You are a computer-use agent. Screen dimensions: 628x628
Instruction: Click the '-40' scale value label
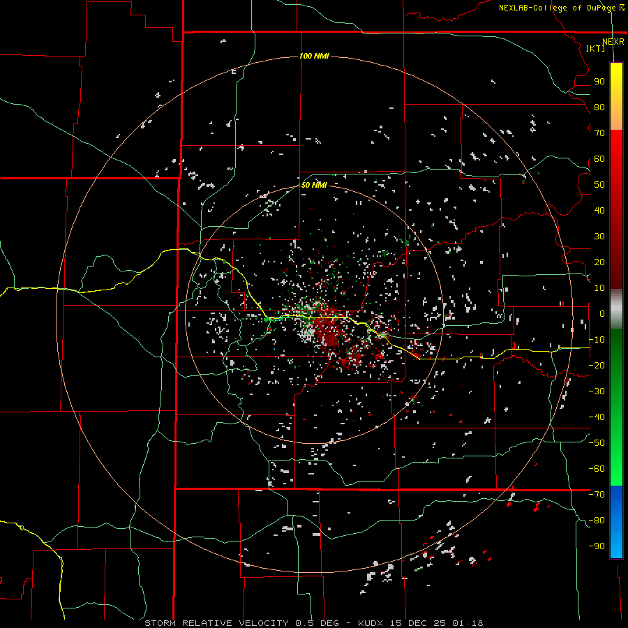tap(597, 417)
